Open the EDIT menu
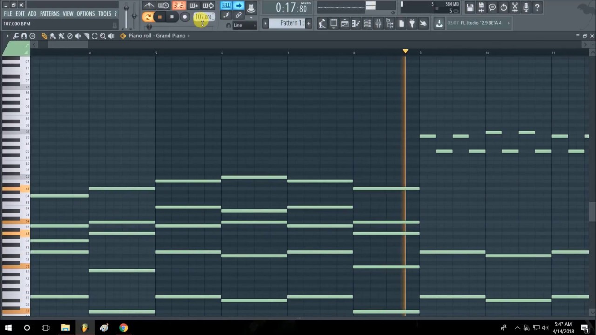This screenshot has width=596, height=335. click(x=20, y=13)
